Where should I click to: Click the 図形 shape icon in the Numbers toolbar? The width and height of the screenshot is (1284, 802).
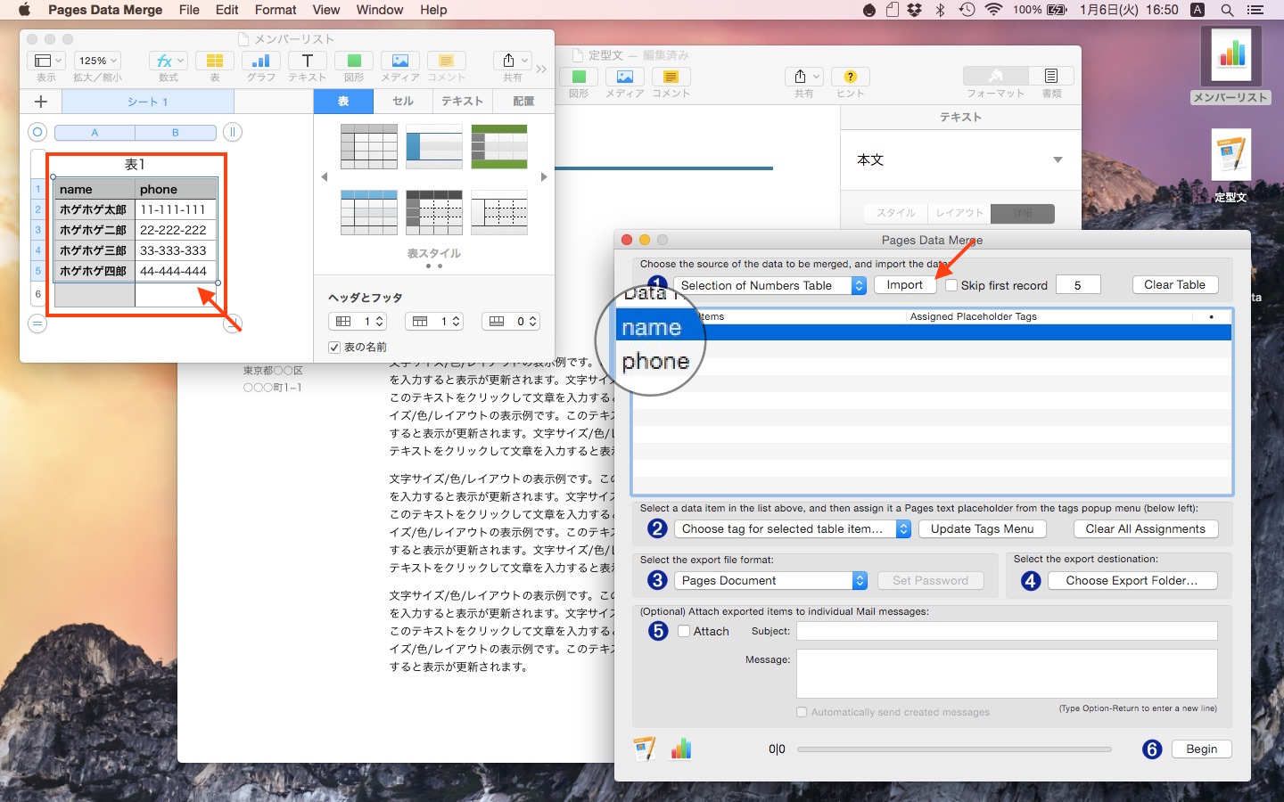[x=354, y=61]
